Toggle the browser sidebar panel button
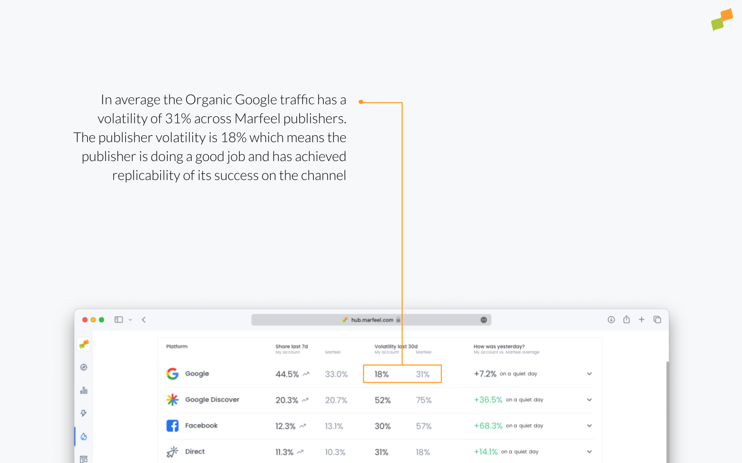The height and width of the screenshot is (463, 742). point(119,319)
